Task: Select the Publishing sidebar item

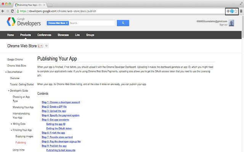Action: [21, 142]
